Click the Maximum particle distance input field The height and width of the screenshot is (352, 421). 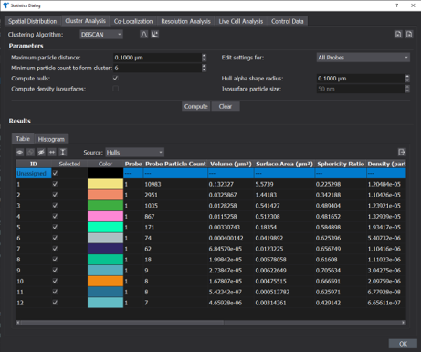157,58
